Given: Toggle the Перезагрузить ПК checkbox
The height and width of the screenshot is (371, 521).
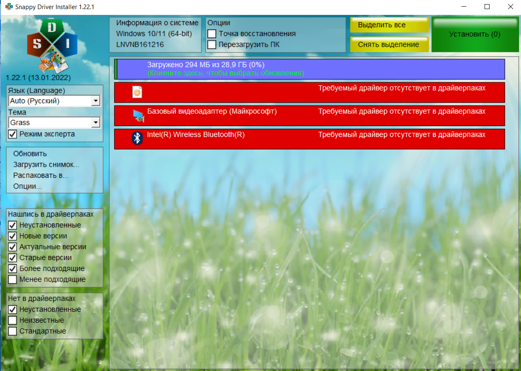Looking at the screenshot, I should [x=212, y=45].
